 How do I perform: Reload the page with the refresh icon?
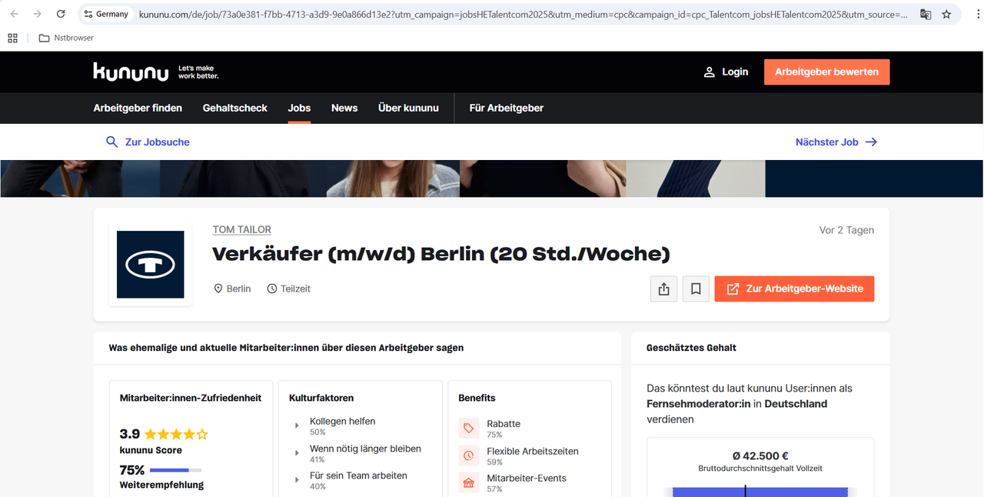click(x=61, y=14)
